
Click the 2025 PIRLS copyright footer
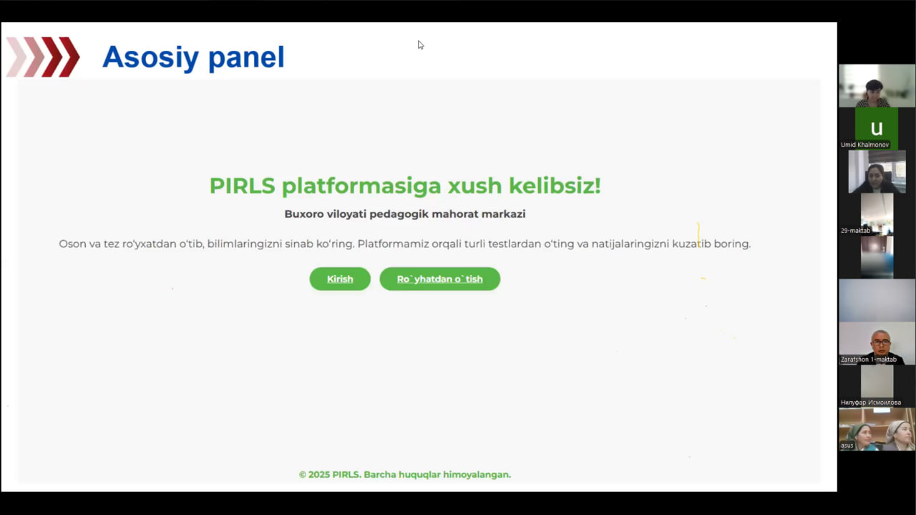point(404,474)
